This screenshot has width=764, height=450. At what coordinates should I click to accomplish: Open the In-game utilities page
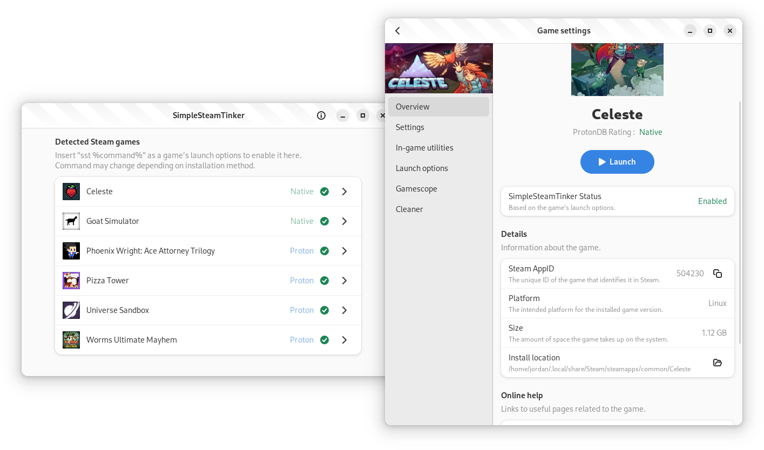click(x=438, y=148)
